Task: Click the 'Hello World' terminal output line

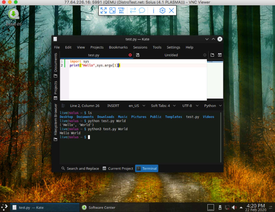Action: pos(70,133)
